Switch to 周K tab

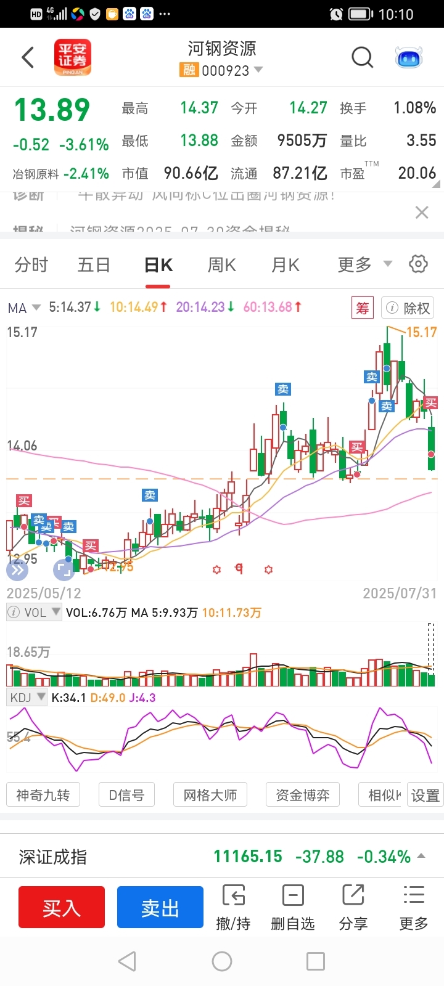click(222, 265)
